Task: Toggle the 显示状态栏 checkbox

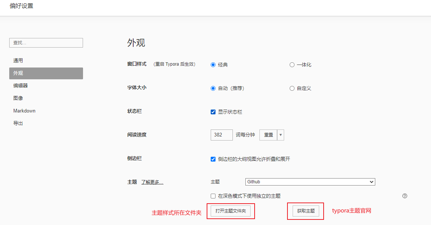Action: pos(213,112)
